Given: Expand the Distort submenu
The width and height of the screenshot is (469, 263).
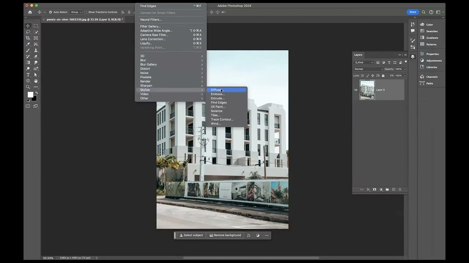Looking at the screenshot, I should point(171,69).
